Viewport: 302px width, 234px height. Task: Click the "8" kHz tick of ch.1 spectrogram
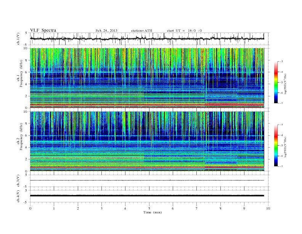[27, 60]
